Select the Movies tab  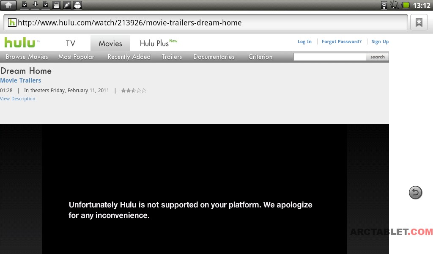[110, 43]
